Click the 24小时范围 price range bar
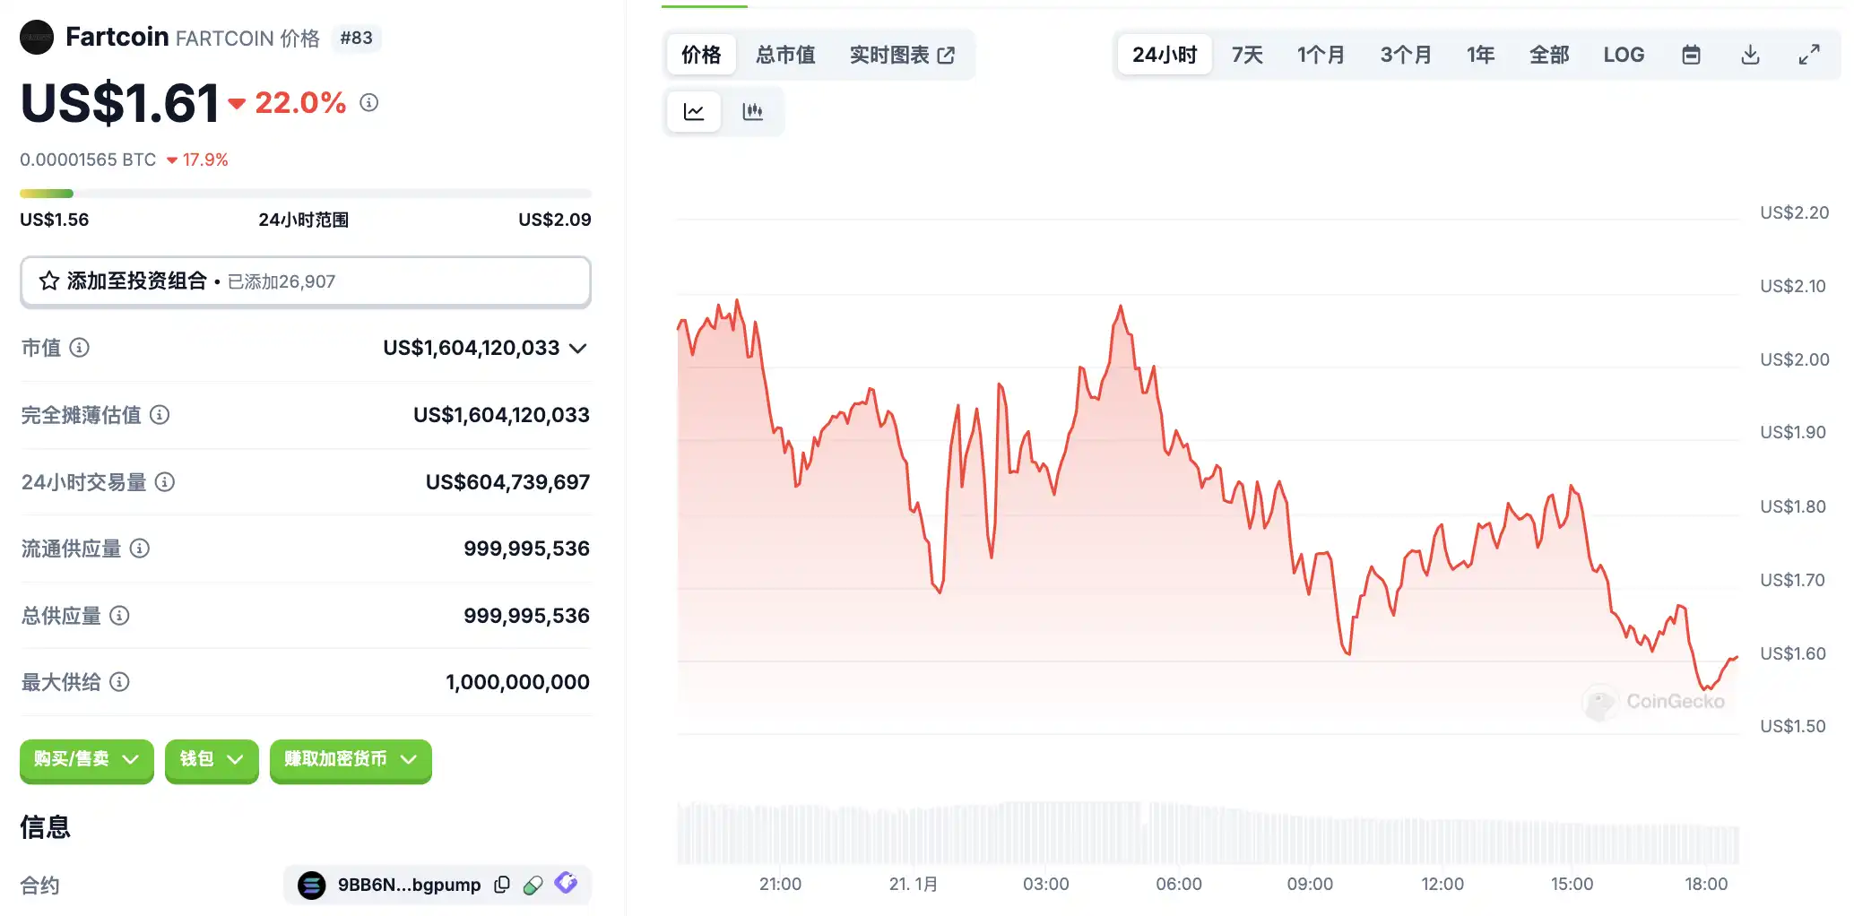The width and height of the screenshot is (1854, 916). pyautogui.click(x=305, y=194)
